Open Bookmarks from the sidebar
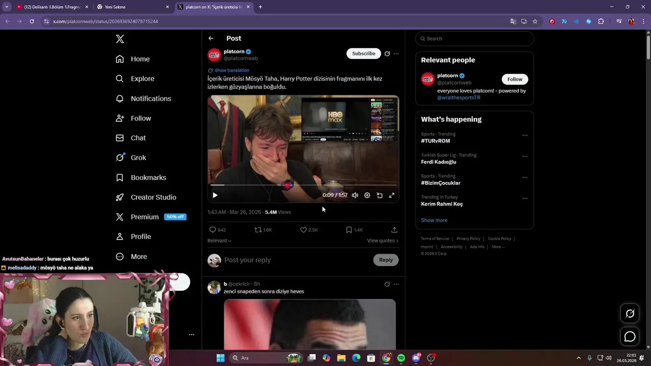This screenshot has height=366, width=651. 141,177
